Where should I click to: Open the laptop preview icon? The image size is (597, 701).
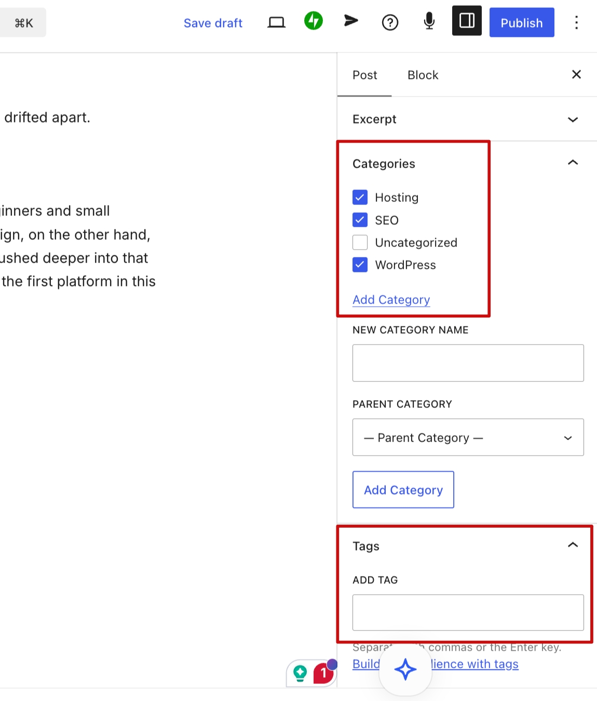tap(276, 22)
